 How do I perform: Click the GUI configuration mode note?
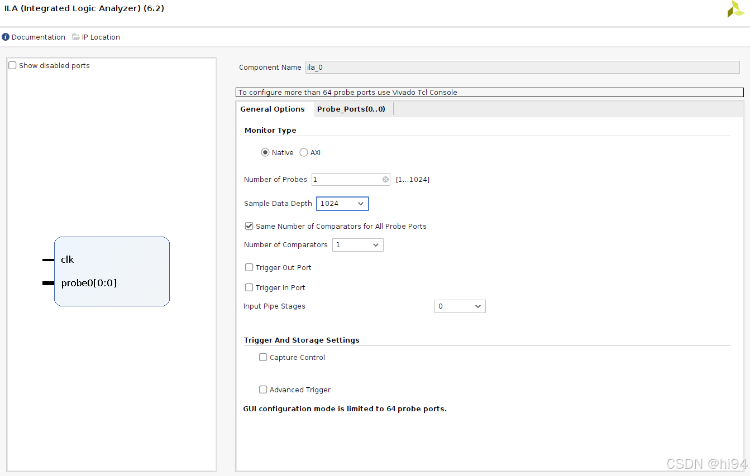(x=345, y=408)
